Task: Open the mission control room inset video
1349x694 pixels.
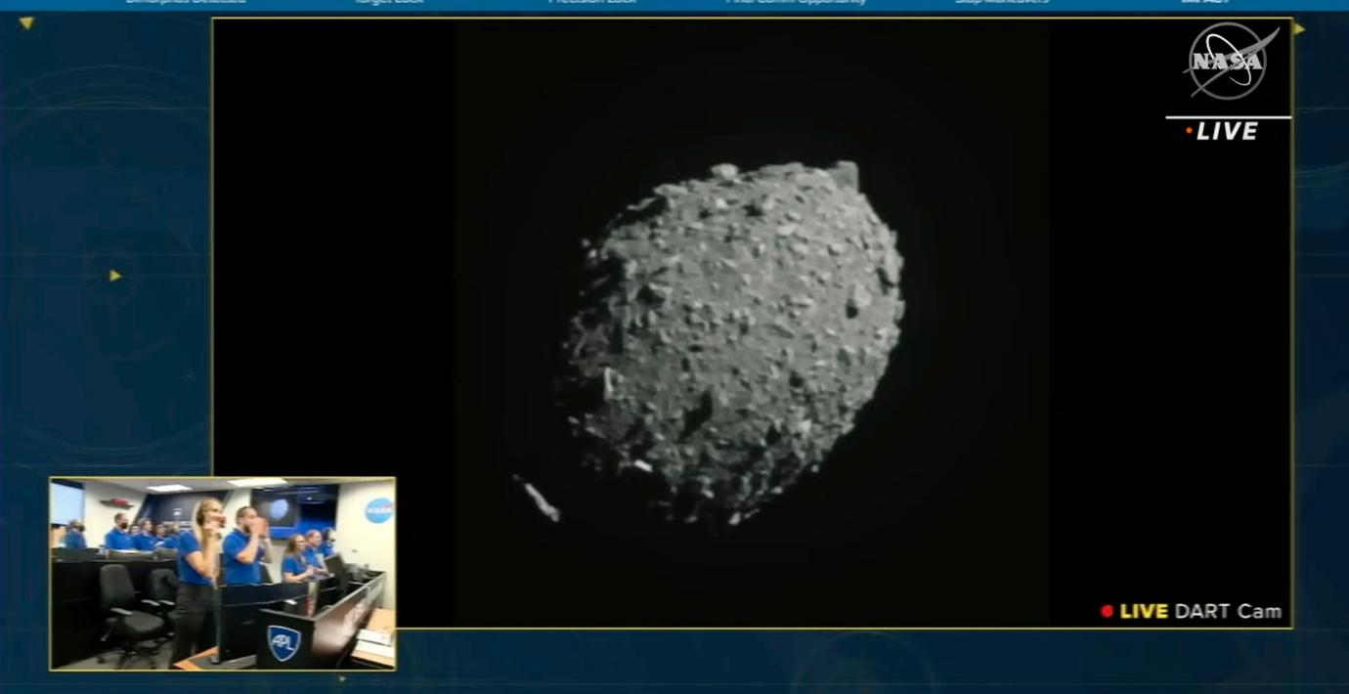Action: click(223, 574)
